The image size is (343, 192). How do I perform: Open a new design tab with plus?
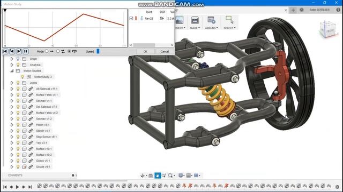(x=293, y=10)
